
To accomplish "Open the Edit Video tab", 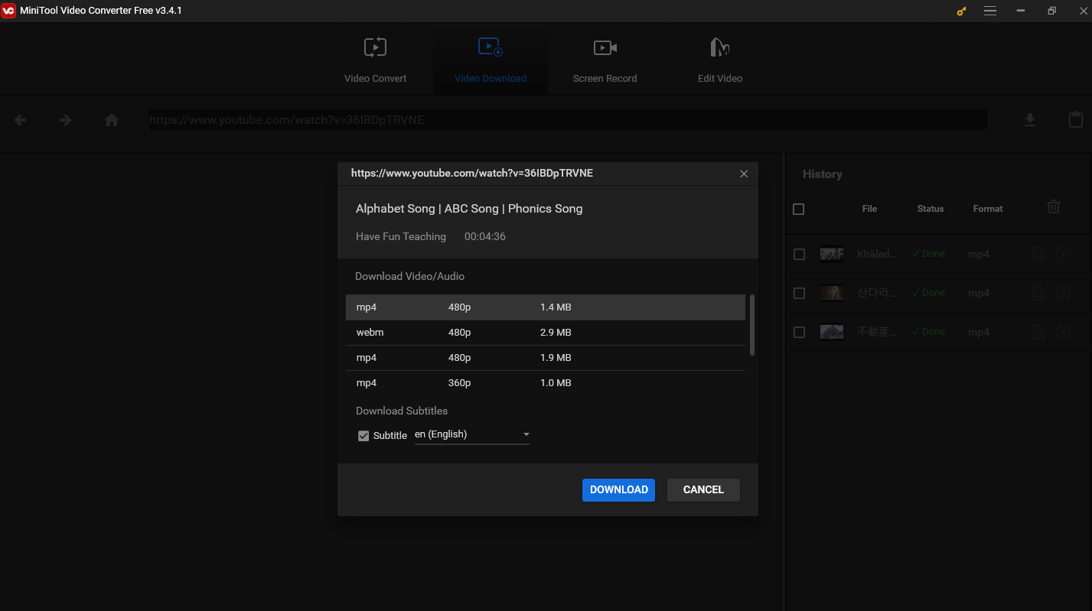I will 719,61.
